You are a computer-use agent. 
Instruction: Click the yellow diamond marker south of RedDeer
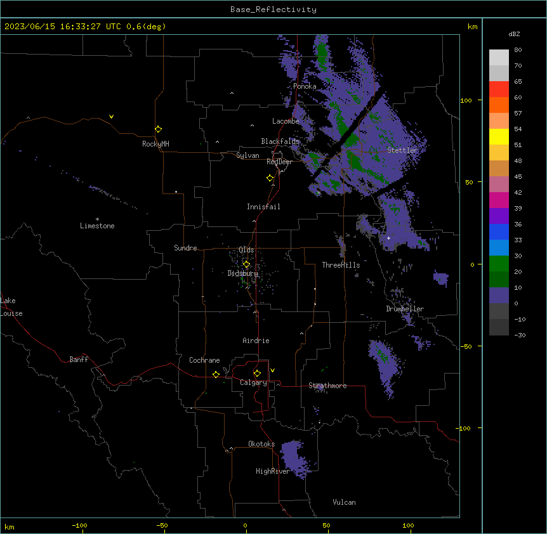point(270,178)
